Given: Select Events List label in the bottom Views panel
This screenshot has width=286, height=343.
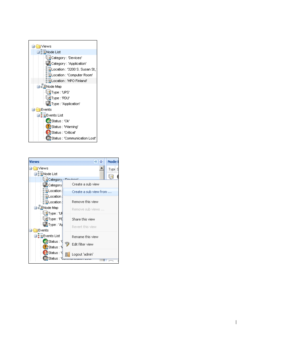Looking at the screenshot, I should click(x=52, y=236).
